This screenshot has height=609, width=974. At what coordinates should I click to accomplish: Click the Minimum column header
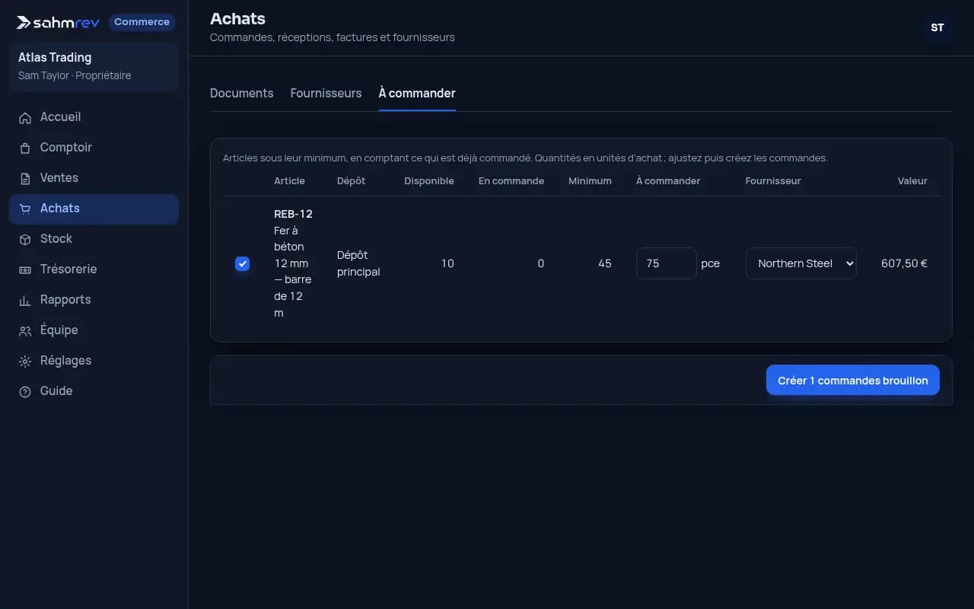(590, 180)
